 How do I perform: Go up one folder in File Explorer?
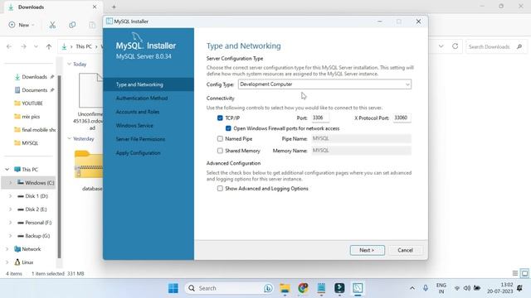(49, 46)
